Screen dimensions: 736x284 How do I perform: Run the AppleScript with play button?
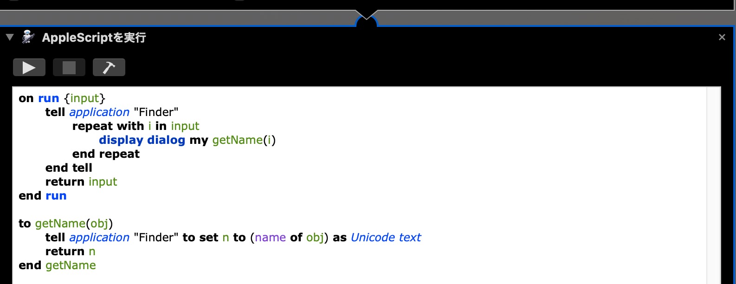(x=29, y=67)
